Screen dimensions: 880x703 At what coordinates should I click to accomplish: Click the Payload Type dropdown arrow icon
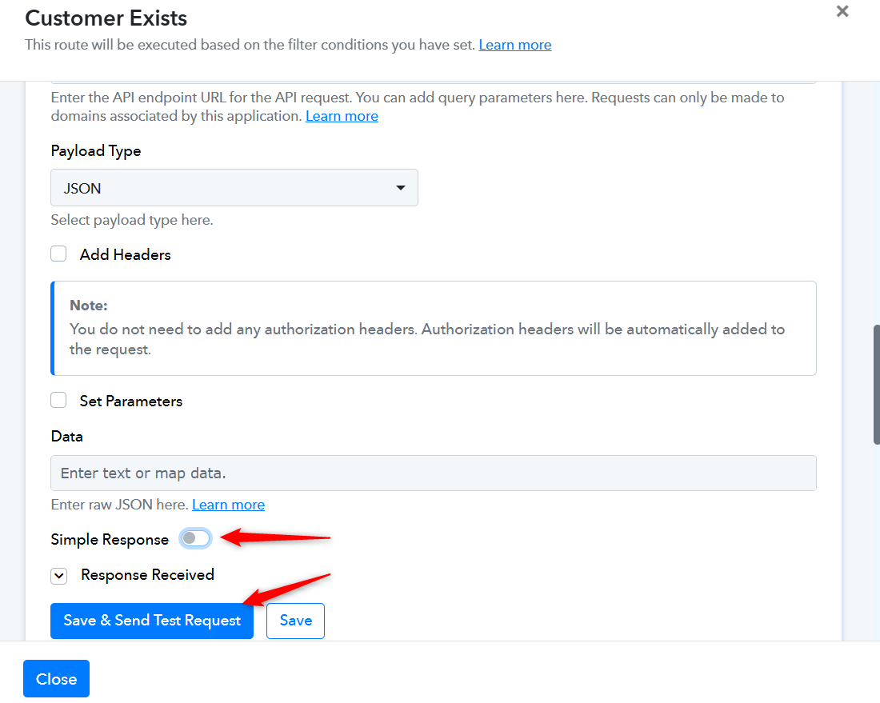[401, 188]
